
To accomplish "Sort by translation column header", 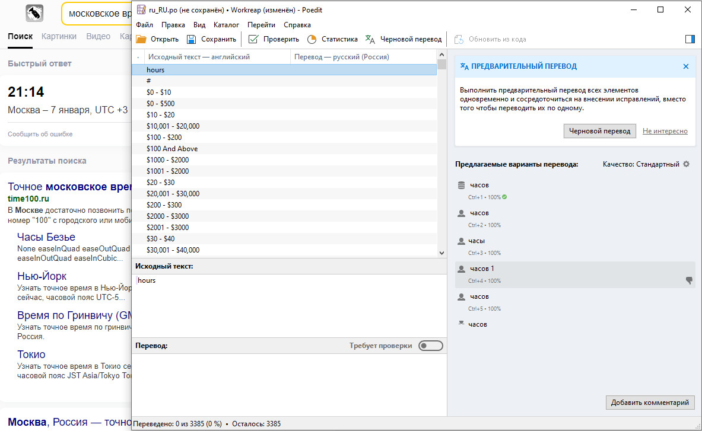I will (x=341, y=57).
